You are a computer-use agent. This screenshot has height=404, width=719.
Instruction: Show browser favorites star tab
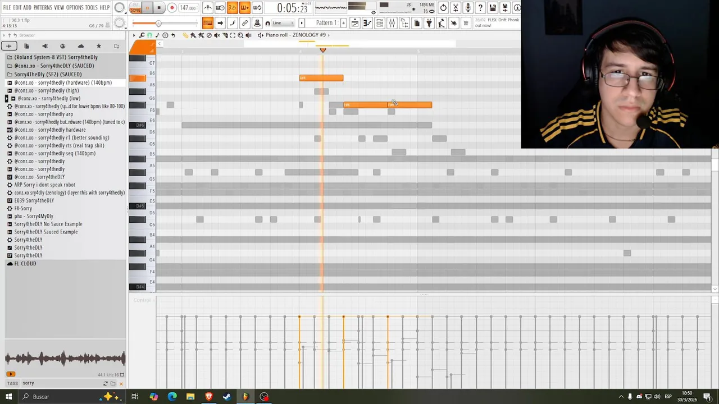click(99, 46)
